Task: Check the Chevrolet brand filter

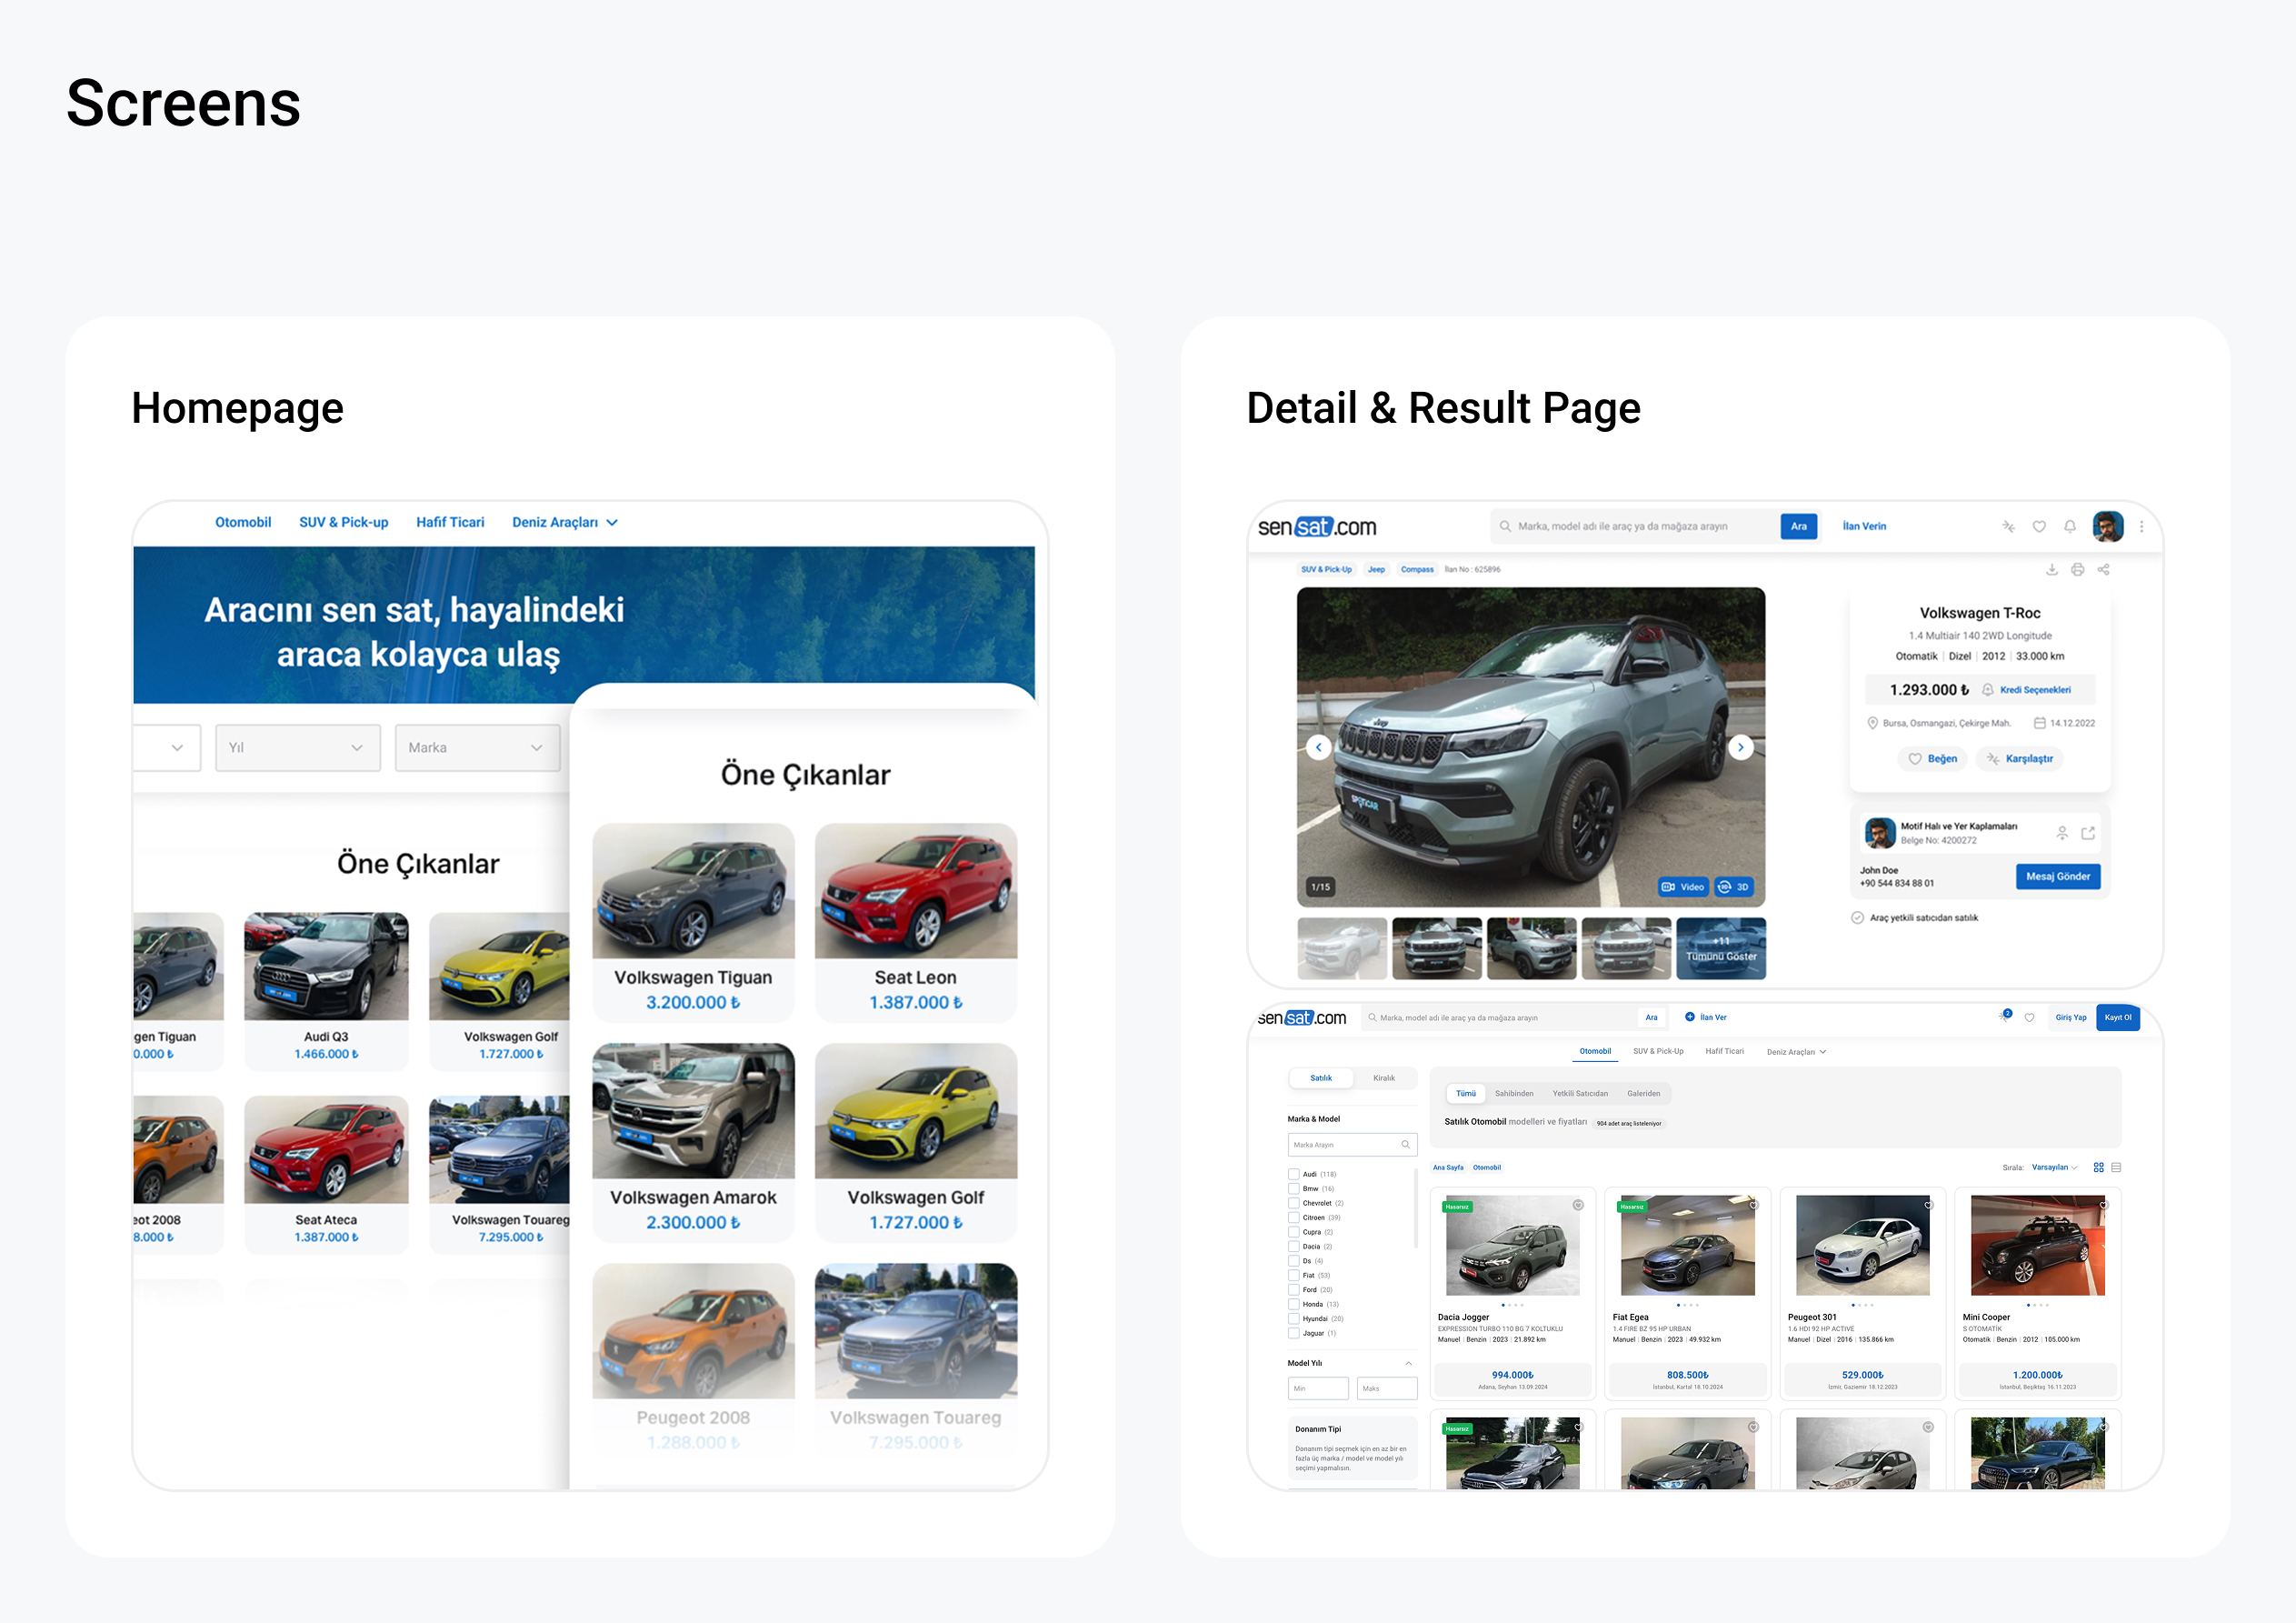Action: [1294, 1203]
